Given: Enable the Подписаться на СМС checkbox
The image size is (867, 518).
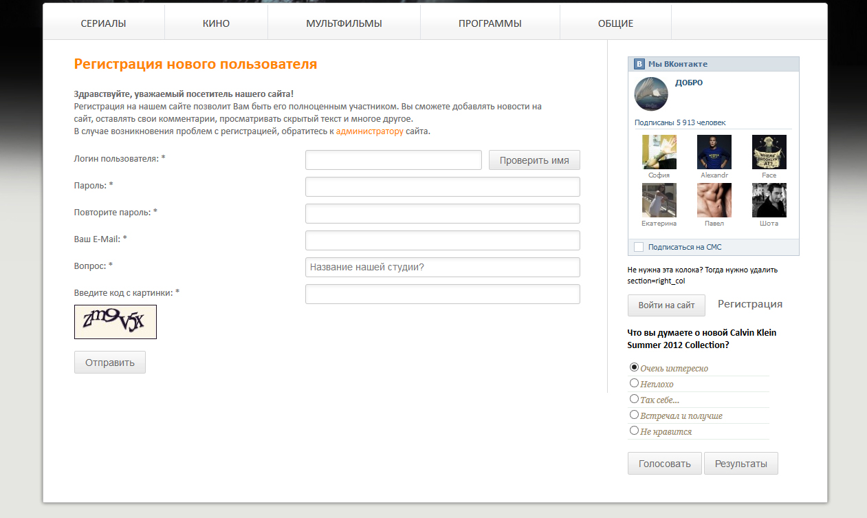Looking at the screenshot, I should [638, 246].
